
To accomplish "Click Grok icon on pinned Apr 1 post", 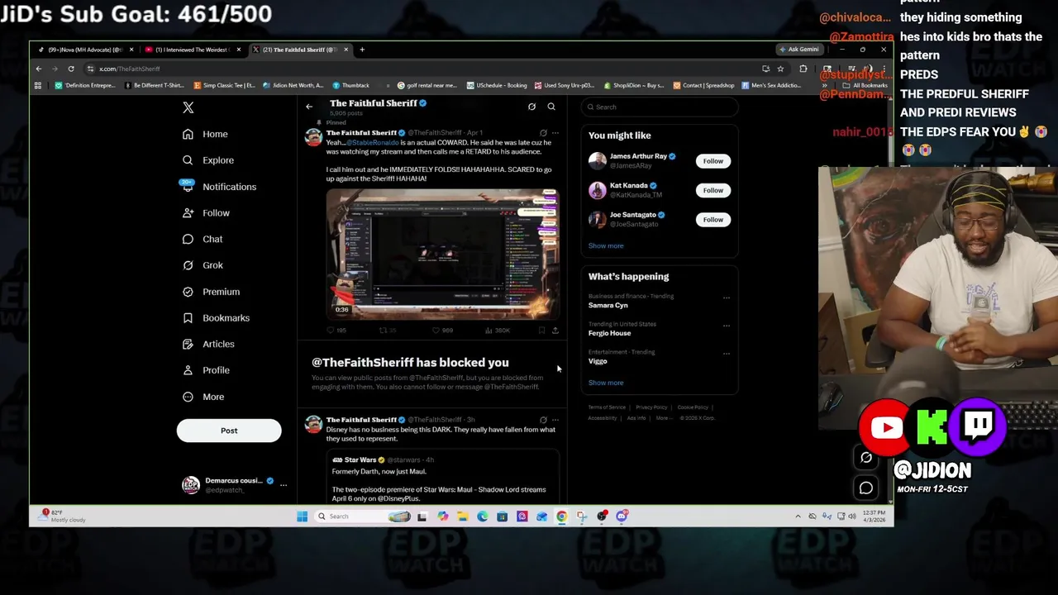I will (x=543, y=133).
